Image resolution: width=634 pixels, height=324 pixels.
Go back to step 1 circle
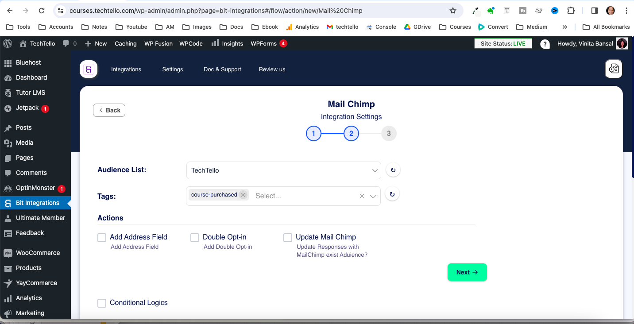313,133
